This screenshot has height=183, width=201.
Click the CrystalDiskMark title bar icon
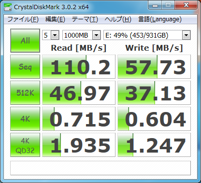coord(8,7)
